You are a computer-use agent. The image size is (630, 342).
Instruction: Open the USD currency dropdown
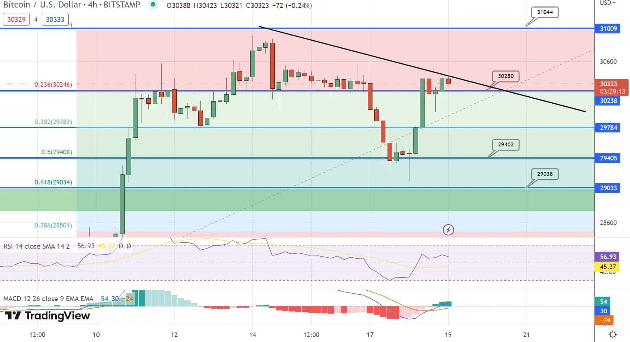[x=608, y=3]
